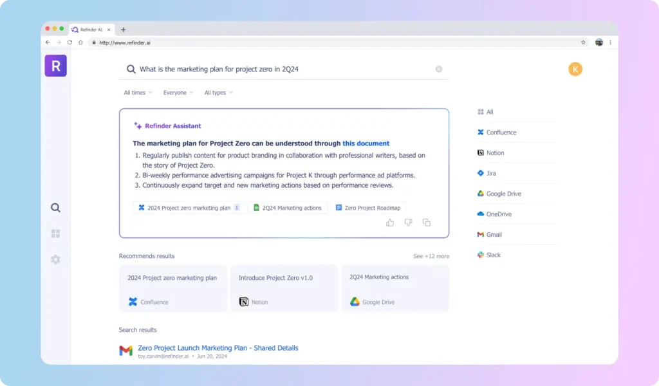659x386 pixels.
Task: Expand the Everyone filter
Action: pos(178,93)
